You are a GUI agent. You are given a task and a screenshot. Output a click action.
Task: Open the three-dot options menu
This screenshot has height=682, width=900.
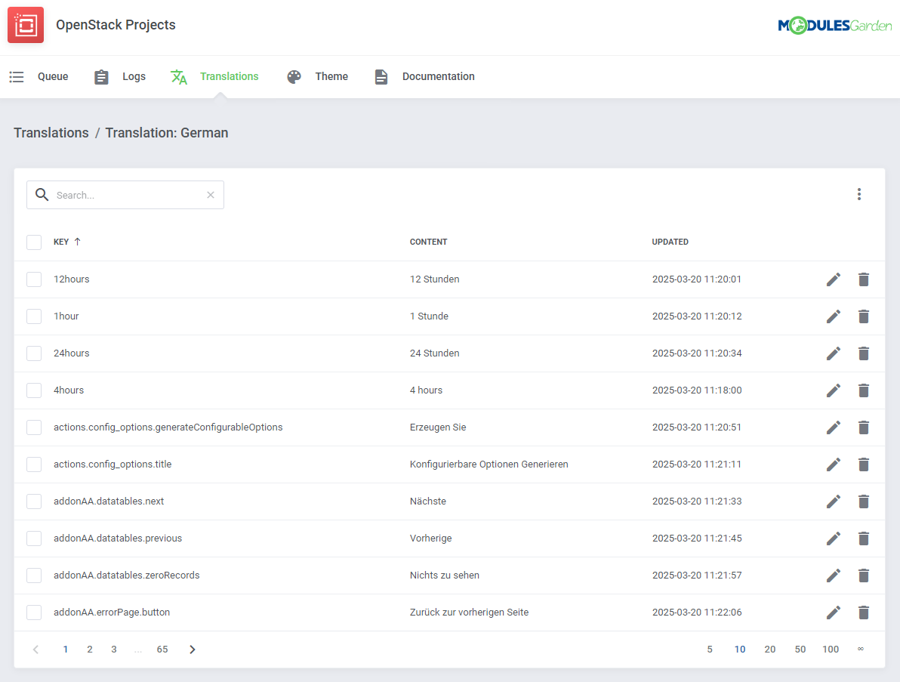pos(859,194)
